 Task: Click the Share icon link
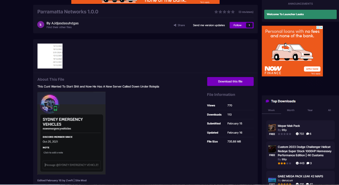click(179, 25)
